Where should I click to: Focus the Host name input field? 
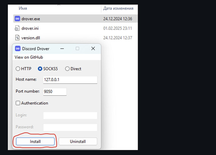tap(70, 80)
